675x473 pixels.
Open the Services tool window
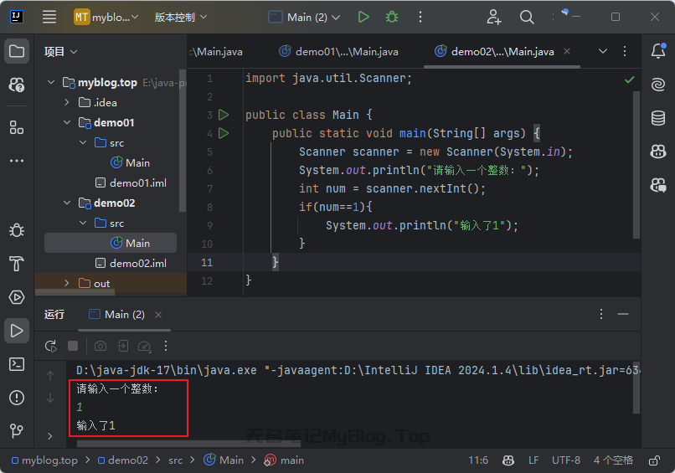(x=17, y=297)
